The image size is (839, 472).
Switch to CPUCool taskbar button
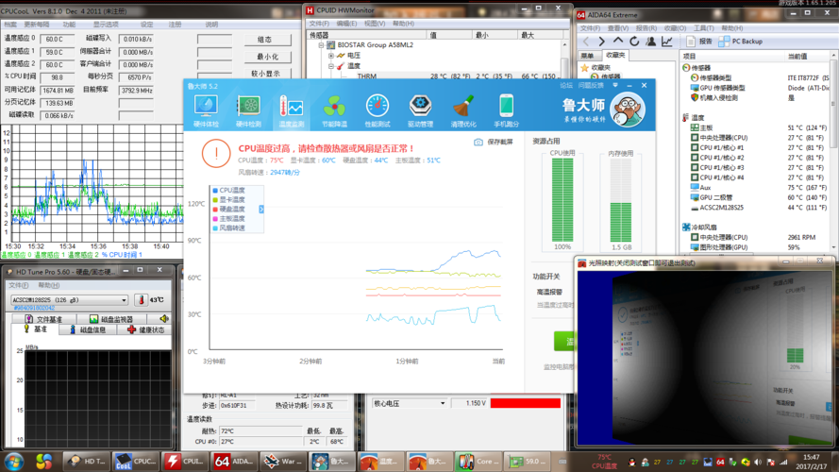tap(136, 461)
